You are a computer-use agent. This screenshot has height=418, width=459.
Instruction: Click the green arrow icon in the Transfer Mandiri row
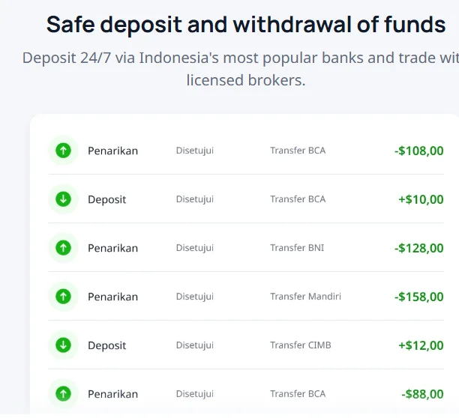[x=63, y=297]
